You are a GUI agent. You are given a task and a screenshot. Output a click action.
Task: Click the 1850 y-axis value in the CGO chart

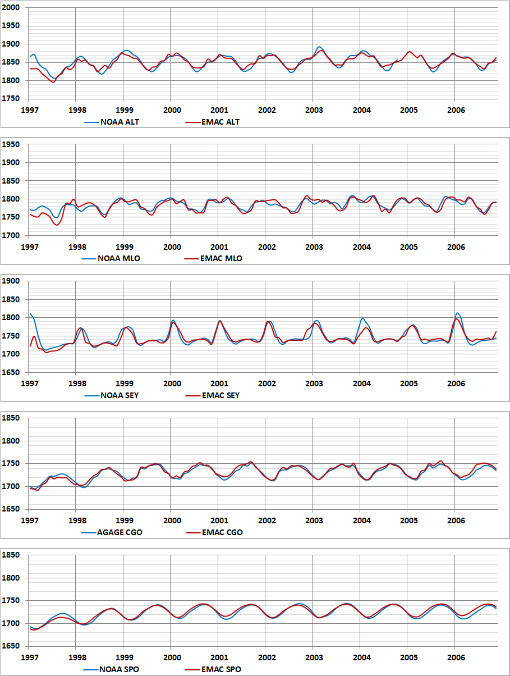tap(11, 418)
